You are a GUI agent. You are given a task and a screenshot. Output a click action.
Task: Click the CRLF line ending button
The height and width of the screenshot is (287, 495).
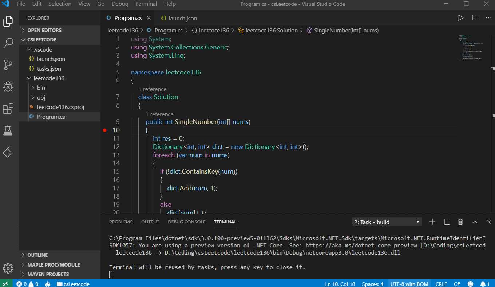(x=441, y=284)
